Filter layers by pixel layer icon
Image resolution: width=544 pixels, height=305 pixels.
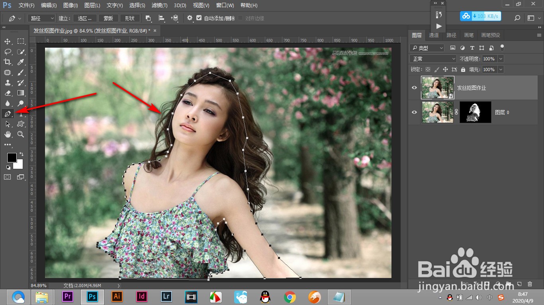click(x=453, y=48)
